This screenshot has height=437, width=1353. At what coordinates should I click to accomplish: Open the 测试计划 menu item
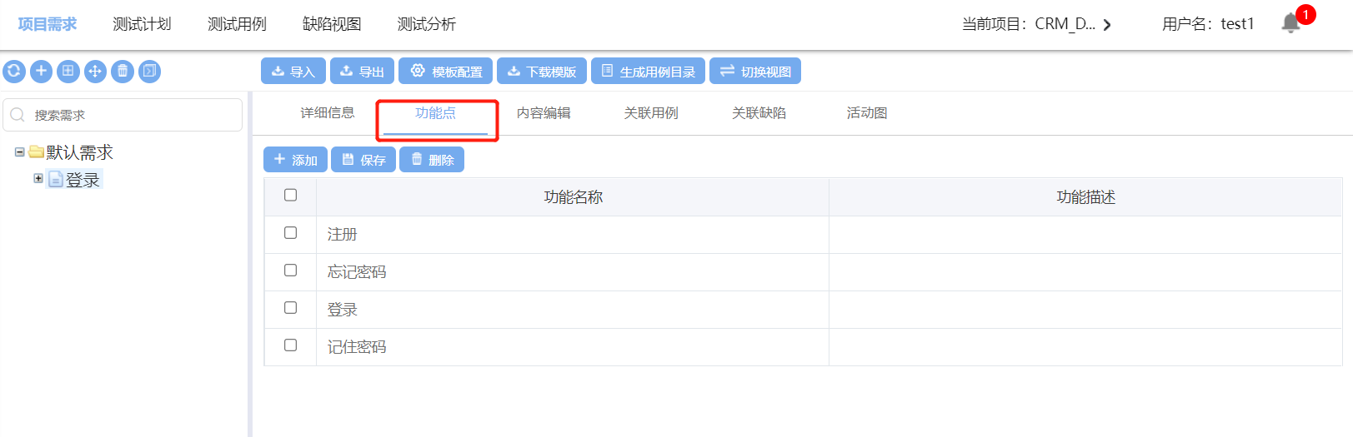click(142, 24)
